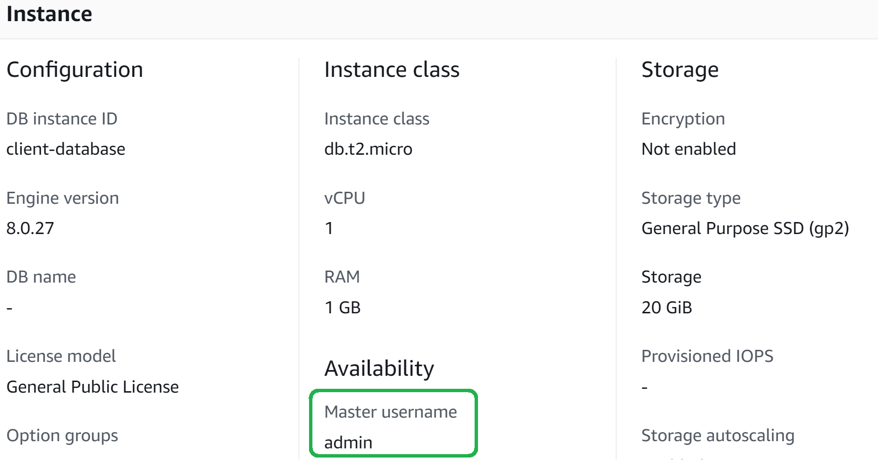This screenshot has width=878, height=470.
Task: Select the engine version value 8.0.27
Action: (30, 228)
